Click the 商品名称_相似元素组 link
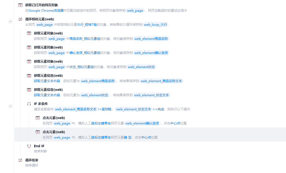 (85, 39)
